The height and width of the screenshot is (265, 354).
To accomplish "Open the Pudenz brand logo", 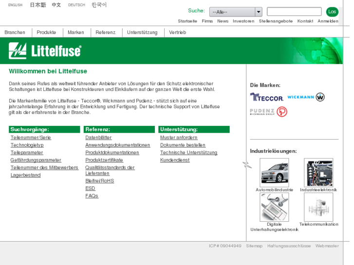I will [268, 112].
